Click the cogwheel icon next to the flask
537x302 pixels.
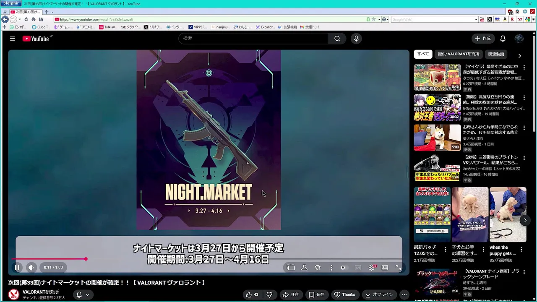click(318, 267)
